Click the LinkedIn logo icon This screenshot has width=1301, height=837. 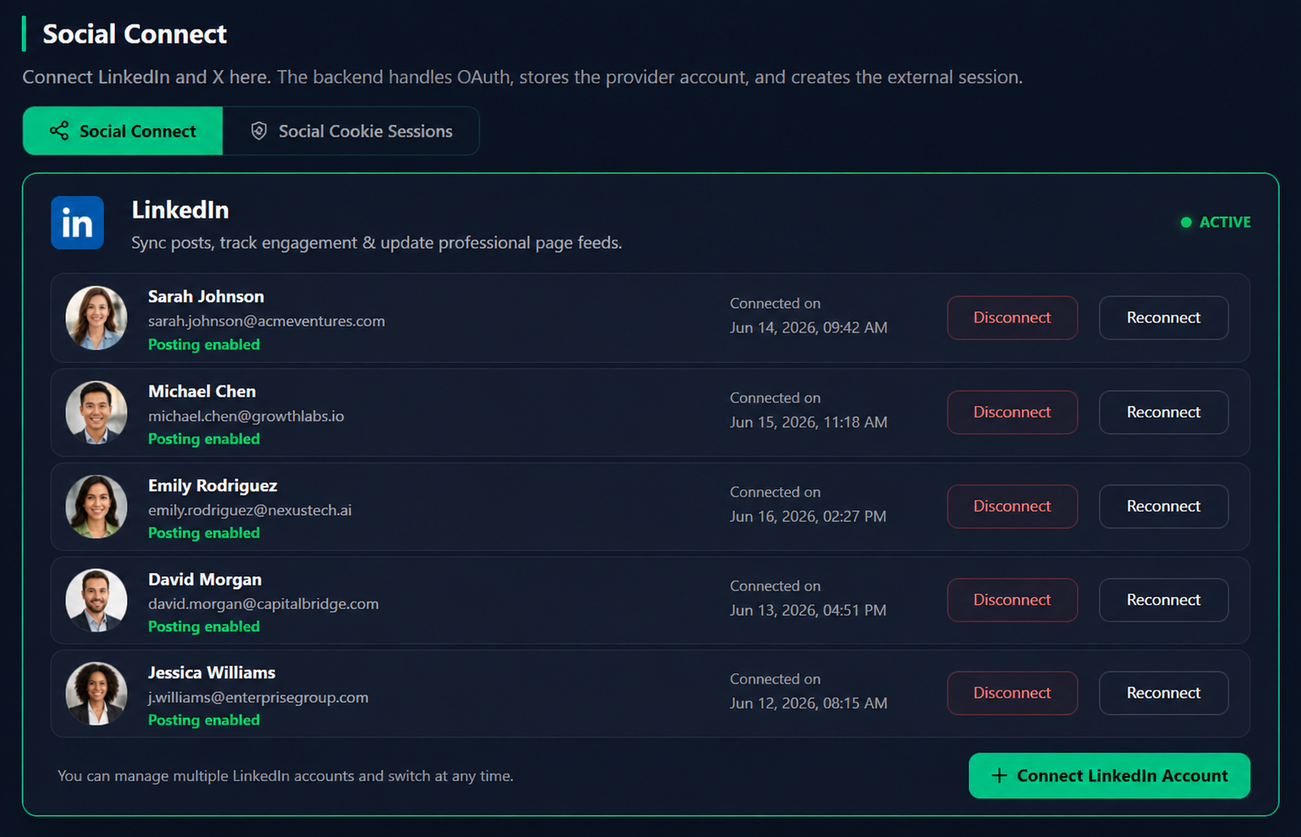(x=77, y=223)
